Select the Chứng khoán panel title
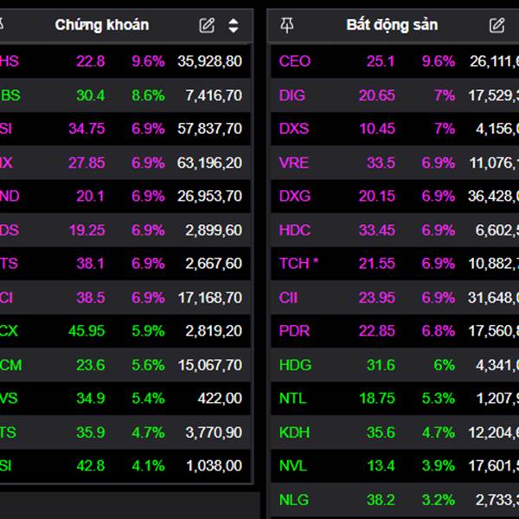The image size is (519, 519). pyautogui.click(x=101, y=25)
